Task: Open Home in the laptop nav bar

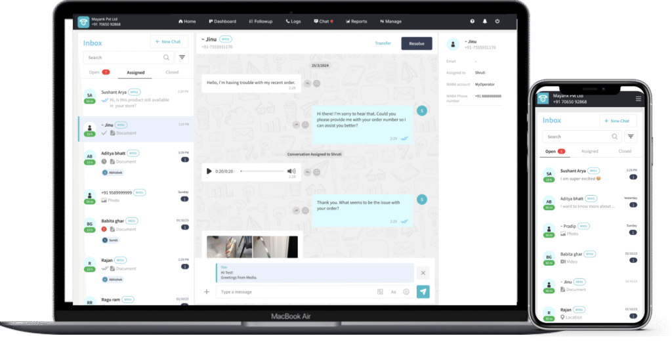Action: click(187, 22)
